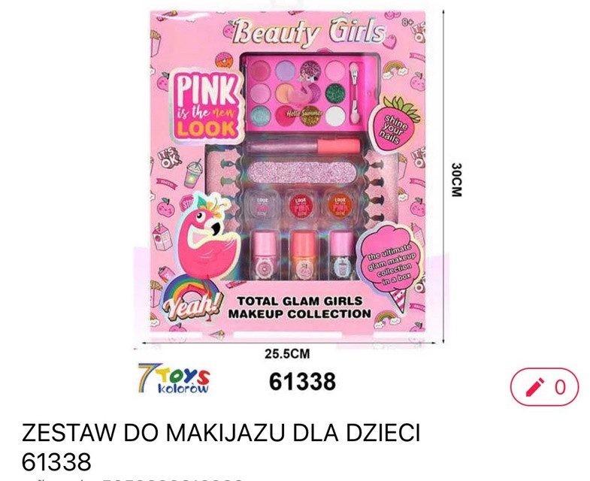Click the 8+ age badge on box

407,23
